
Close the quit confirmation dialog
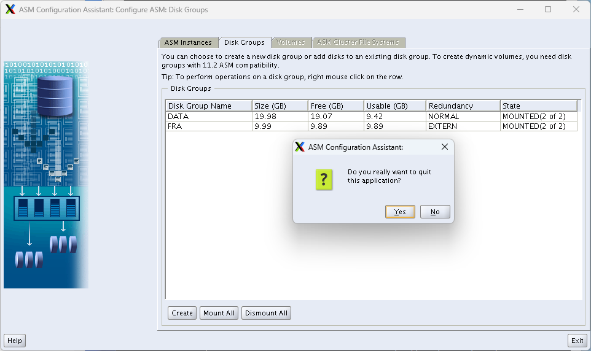tap(445, 147)
